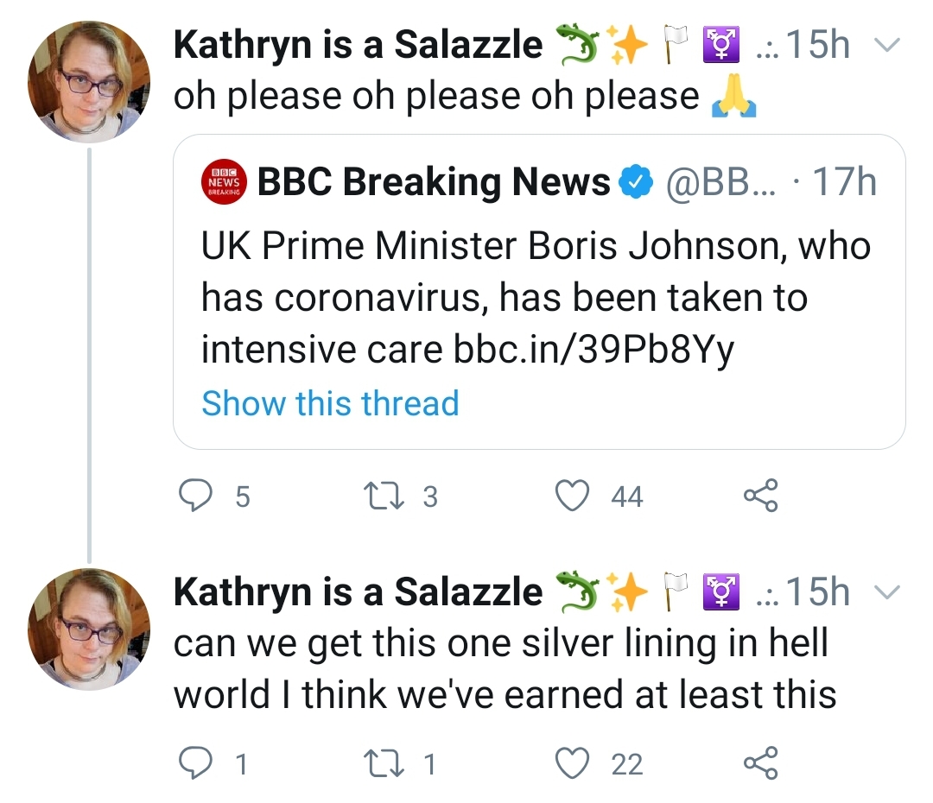
Task: Click the BBC News Breaking logo avatar
Action: click(x=224, y=181)
